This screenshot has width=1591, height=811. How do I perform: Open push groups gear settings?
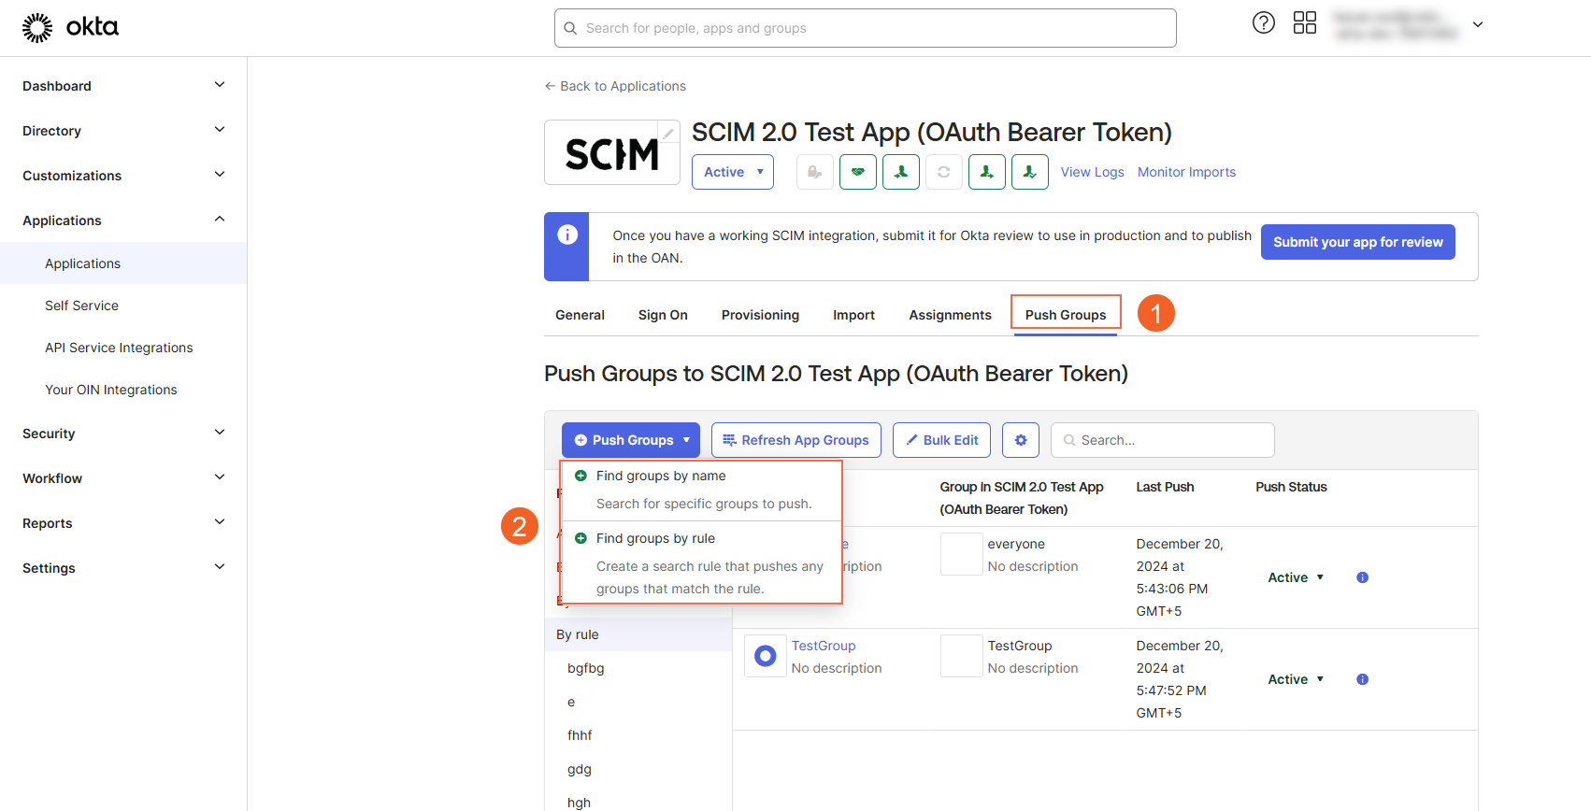(1020, 440)
